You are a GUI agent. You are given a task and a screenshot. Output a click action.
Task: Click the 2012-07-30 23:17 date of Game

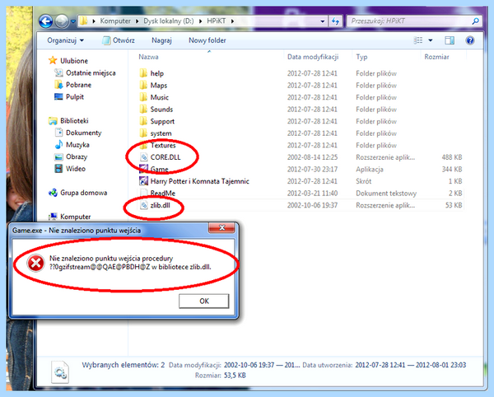pyautogui.click(x=312, y=169)
